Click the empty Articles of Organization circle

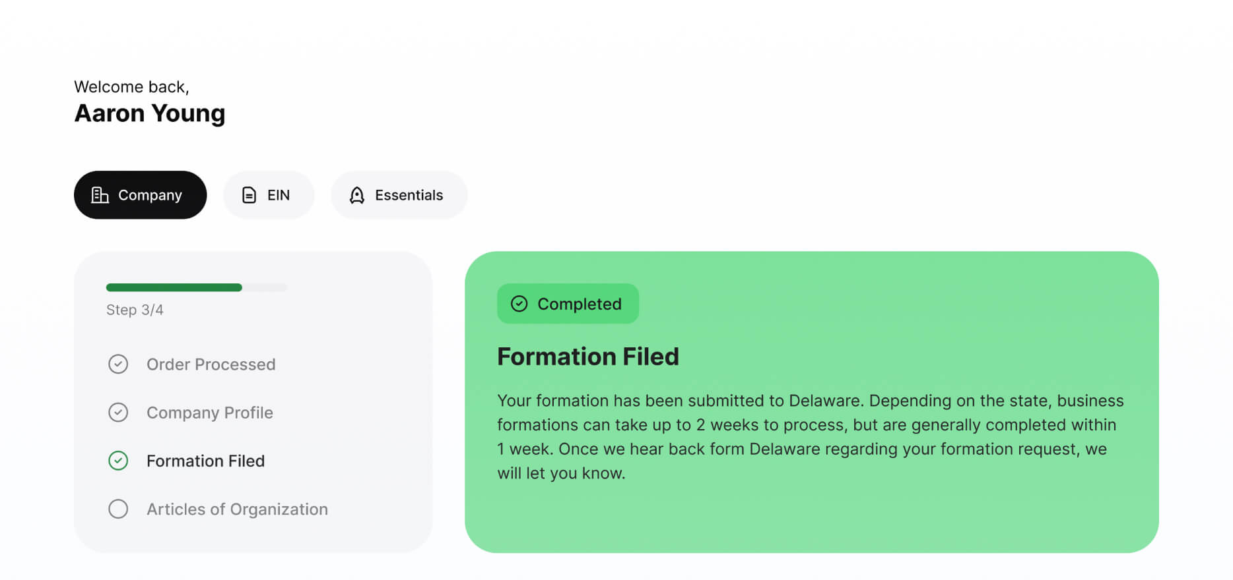(118, 509)
